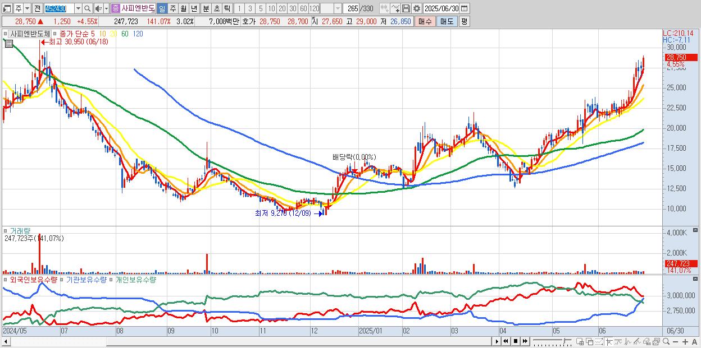This screenshot has height=348, width=701.
Task: Adjust the replay speed slider handle
Action: tap(565, 340)
